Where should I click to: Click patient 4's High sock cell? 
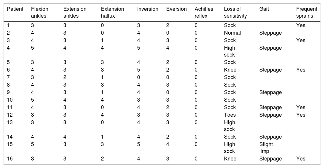[x=229, y=51]
